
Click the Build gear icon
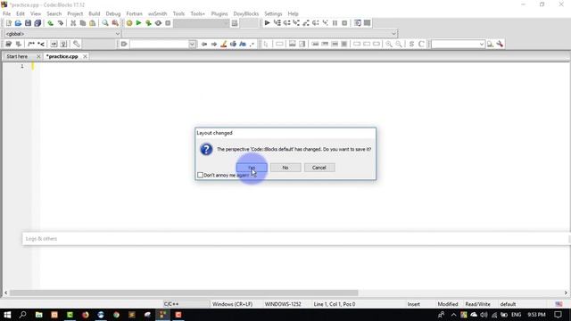click(x=129, y=23)
